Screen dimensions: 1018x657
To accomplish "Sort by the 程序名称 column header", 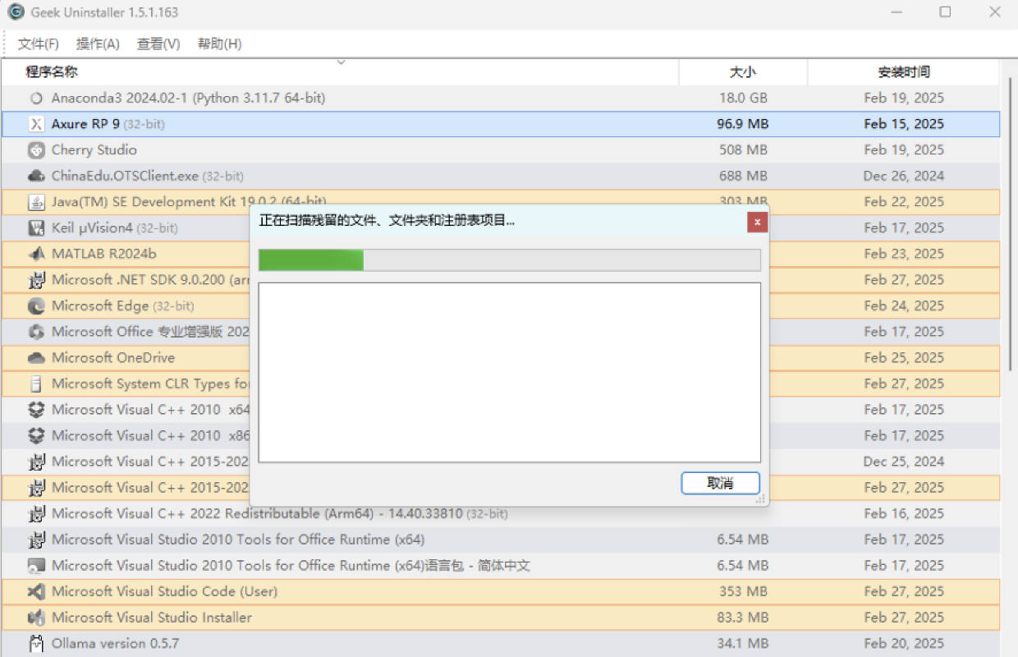I will pyautogui.click(x=340, y=72).
